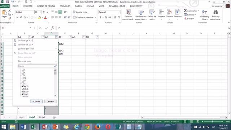Viewport: 231px width, 130px height.
Task: Choose Ordenar de Z a A
Action: coord(26,44)
